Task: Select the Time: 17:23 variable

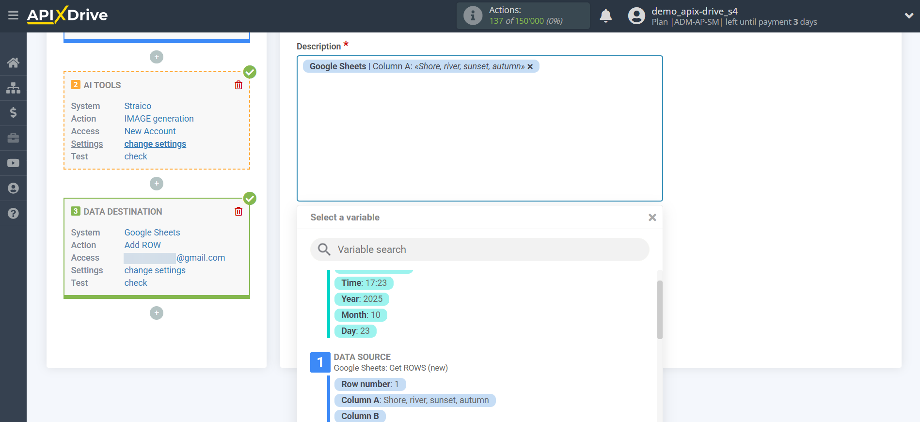Action: pyautogui.click(x=364, y=283)
